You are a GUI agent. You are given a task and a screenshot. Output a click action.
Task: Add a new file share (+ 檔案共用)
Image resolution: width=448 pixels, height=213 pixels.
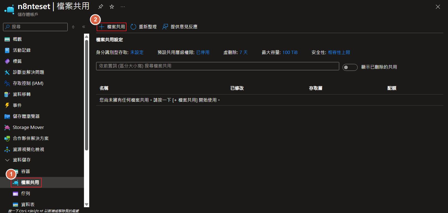click(112, 27)
